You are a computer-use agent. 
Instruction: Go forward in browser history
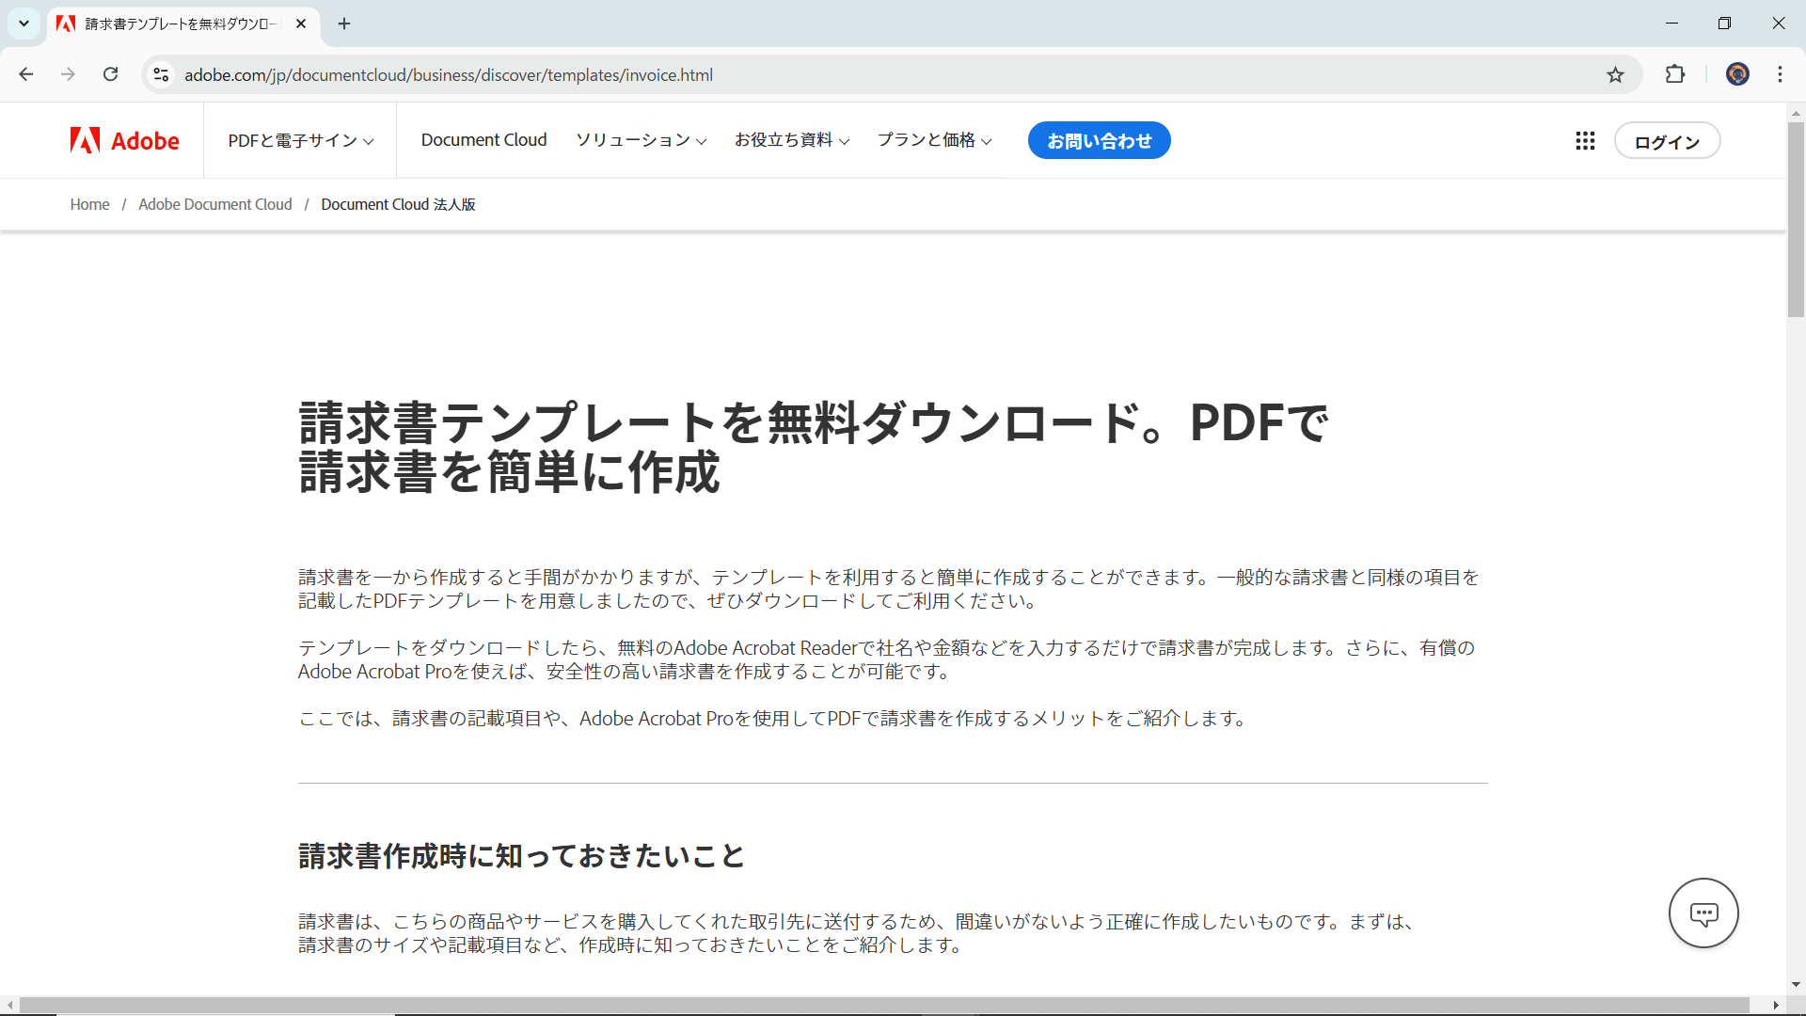tap(68, 74)
